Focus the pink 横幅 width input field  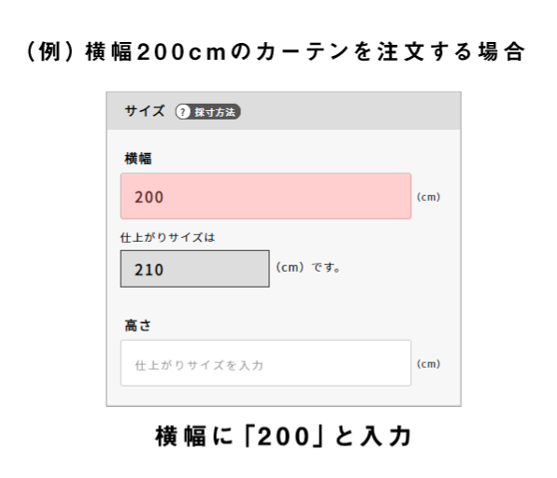click(265, 196)
